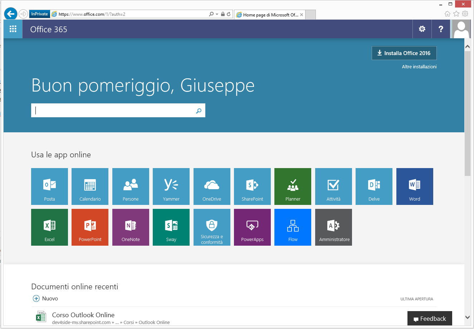Launch the Yammer app tile

point(171,186)
